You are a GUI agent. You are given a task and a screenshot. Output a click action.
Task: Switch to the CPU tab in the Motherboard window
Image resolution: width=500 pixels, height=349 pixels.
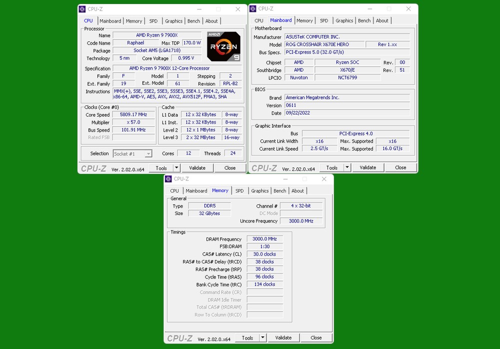tap(259, 20)
